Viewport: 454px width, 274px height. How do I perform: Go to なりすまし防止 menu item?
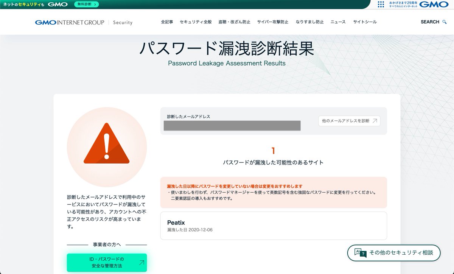pyautogui.click(x=309, y=22)
